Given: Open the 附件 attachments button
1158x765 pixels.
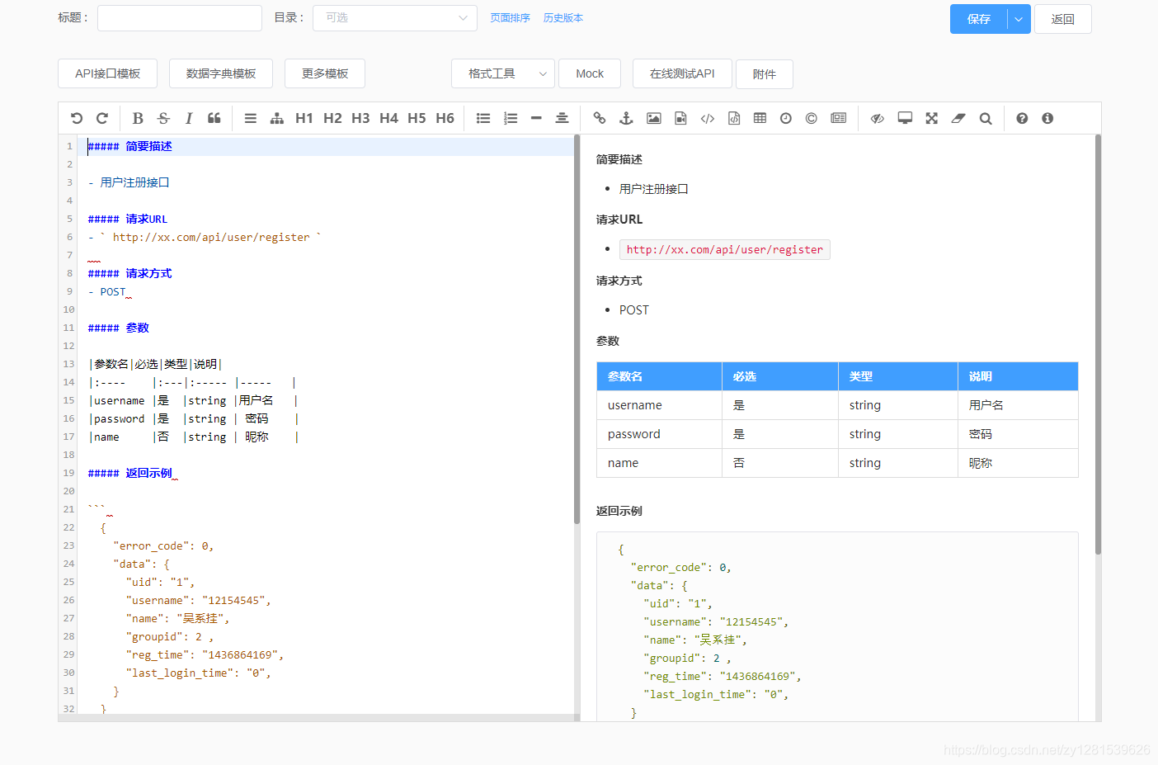Looking at the screenshot, I should pyautogui.click(x=765, y=74).
